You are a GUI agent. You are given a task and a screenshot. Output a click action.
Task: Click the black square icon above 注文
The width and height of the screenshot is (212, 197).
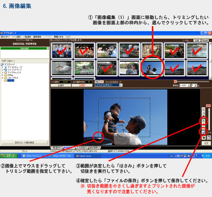coord(204,138)
